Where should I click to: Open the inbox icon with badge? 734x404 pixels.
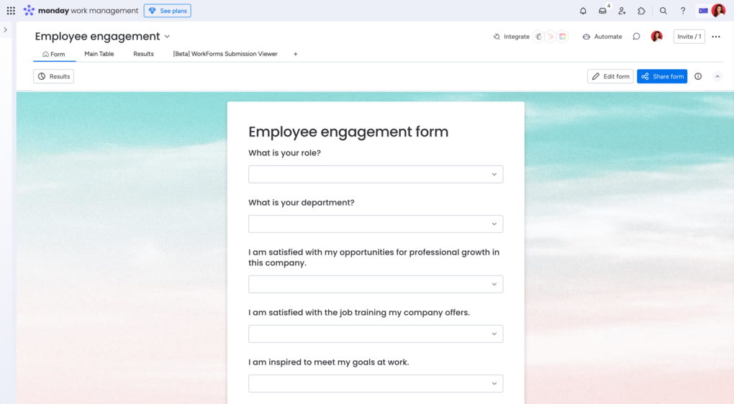pyautogui.click(x=603, y=11)
